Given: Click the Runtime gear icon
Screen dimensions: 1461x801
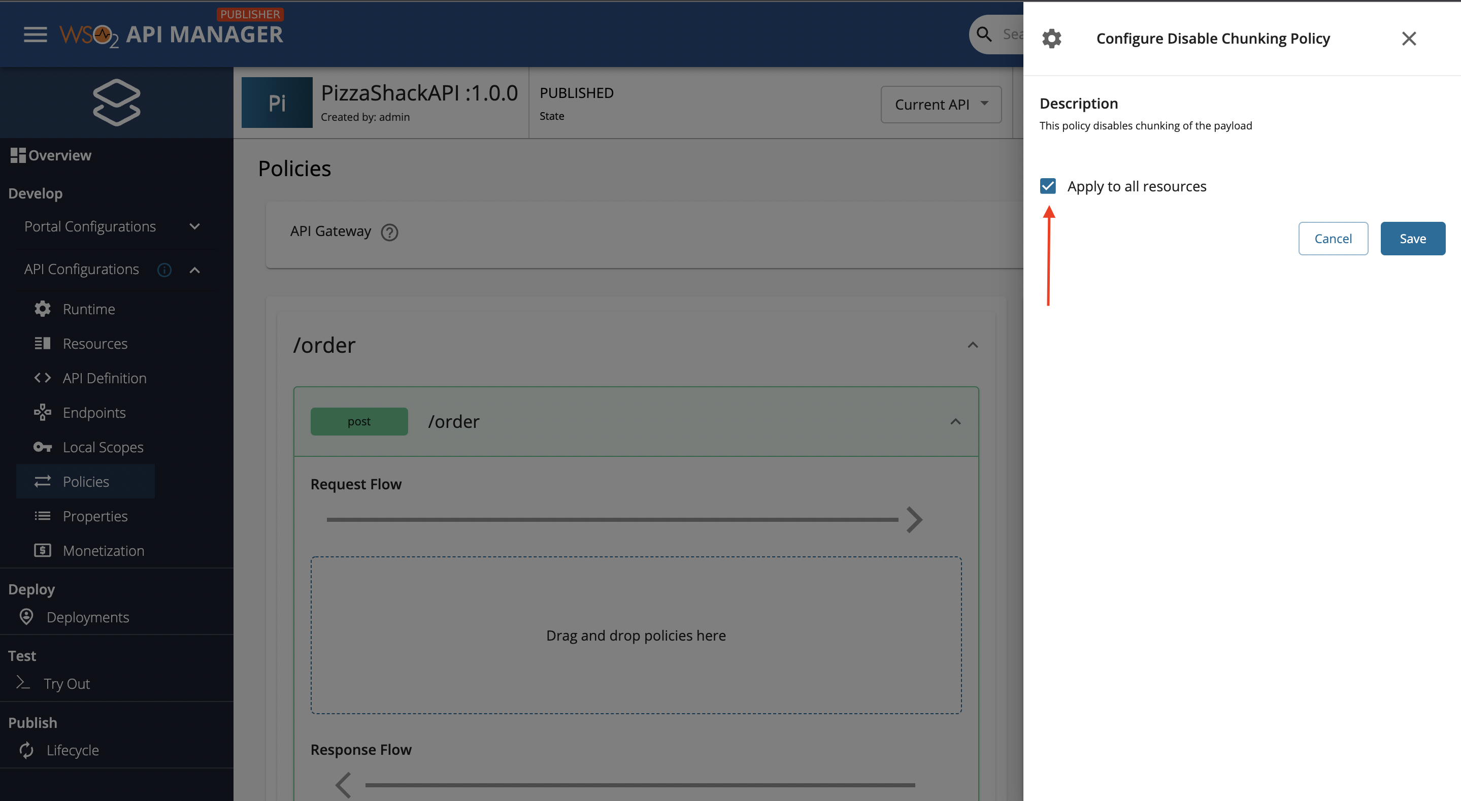Looking at the screenshot, I should [43, 309].
